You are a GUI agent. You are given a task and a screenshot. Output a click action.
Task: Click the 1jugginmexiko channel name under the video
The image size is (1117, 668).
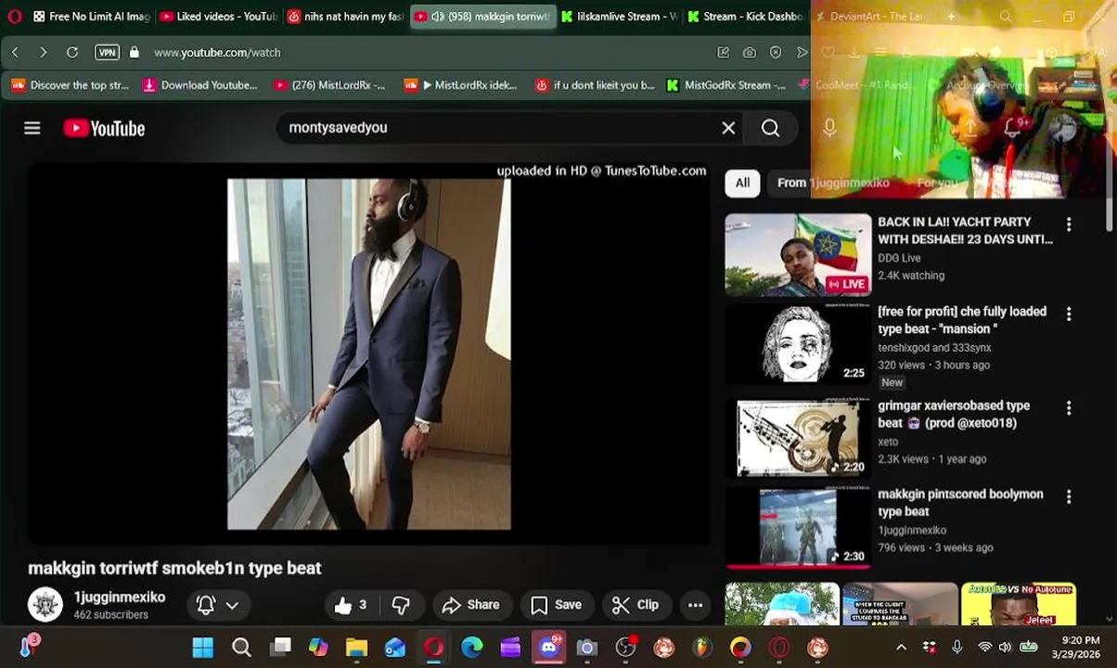[120, 597]
